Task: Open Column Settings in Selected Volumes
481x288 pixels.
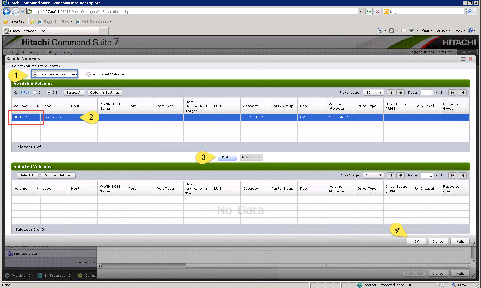Action: click(58, 175)
